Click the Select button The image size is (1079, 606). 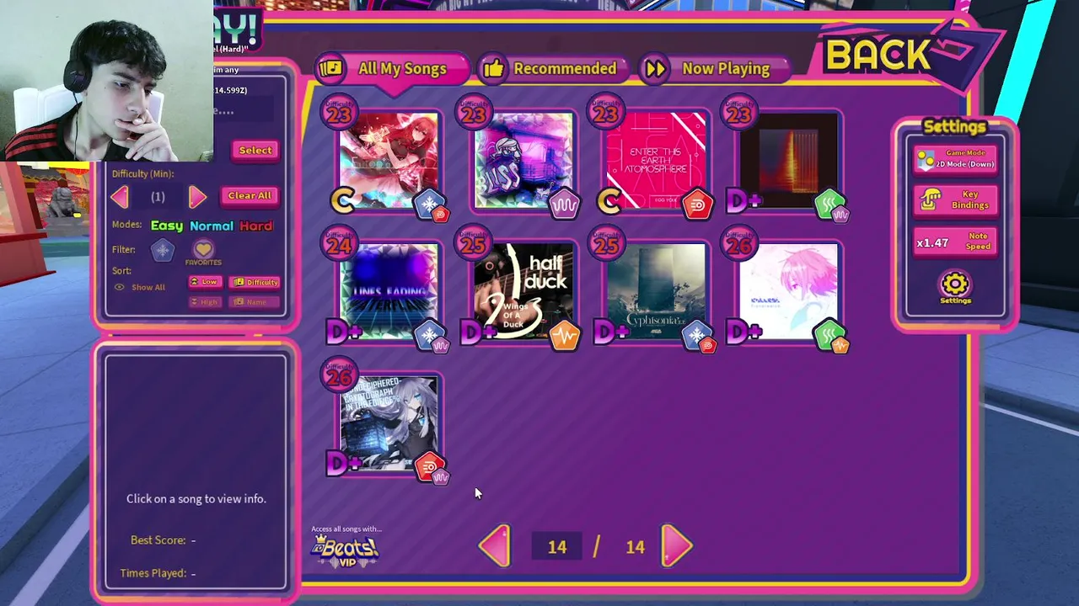pyautogui.click(x=255, y=150)
